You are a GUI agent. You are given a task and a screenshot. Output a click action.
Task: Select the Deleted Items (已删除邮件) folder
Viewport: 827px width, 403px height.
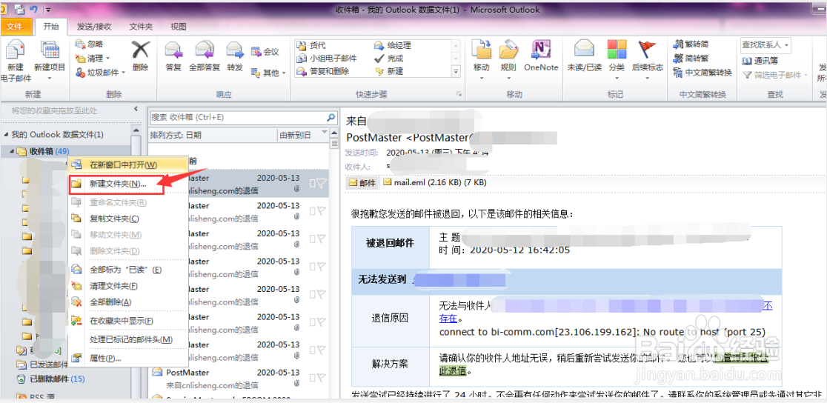50,379
